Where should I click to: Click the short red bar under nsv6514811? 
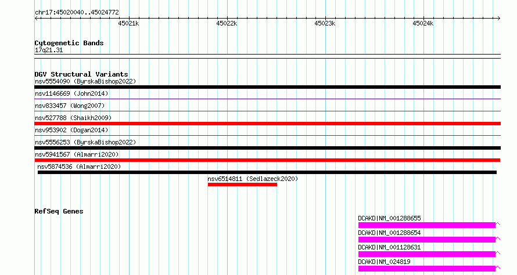(x=242, y=184)
